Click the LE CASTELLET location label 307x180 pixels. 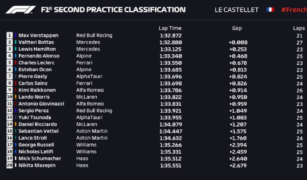coord(236,10)
